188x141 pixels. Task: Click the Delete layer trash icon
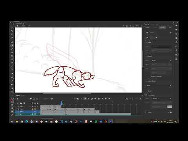click(x=24, y=103)
